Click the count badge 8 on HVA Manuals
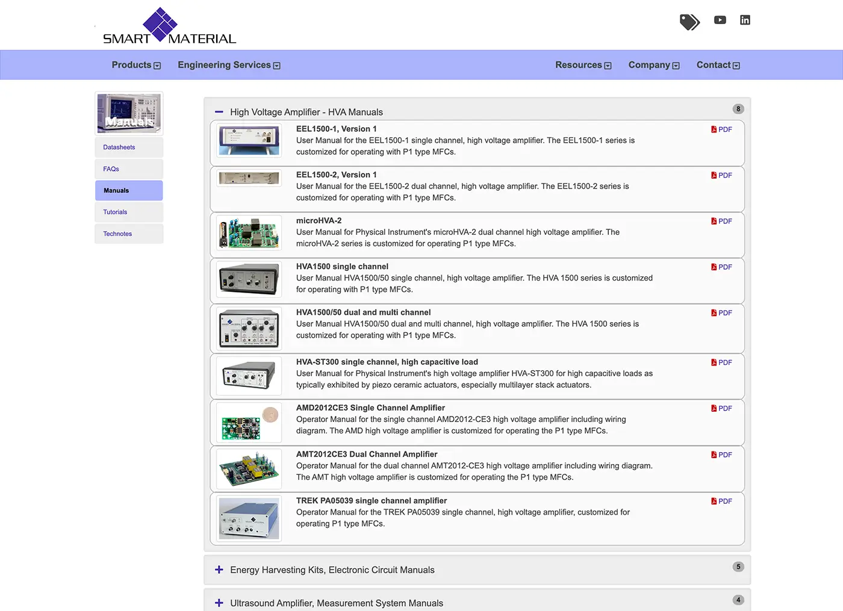The image size is (843, 611). point(738,109)
